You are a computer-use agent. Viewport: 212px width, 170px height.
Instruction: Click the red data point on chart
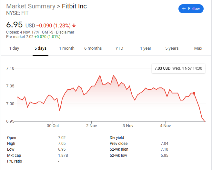[194, 93]
